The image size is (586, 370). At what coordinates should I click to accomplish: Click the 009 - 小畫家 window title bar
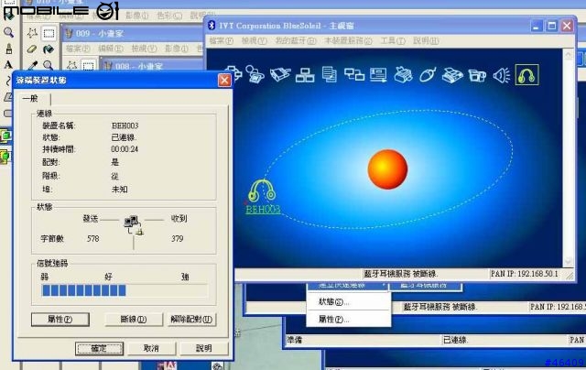(133, 33)
